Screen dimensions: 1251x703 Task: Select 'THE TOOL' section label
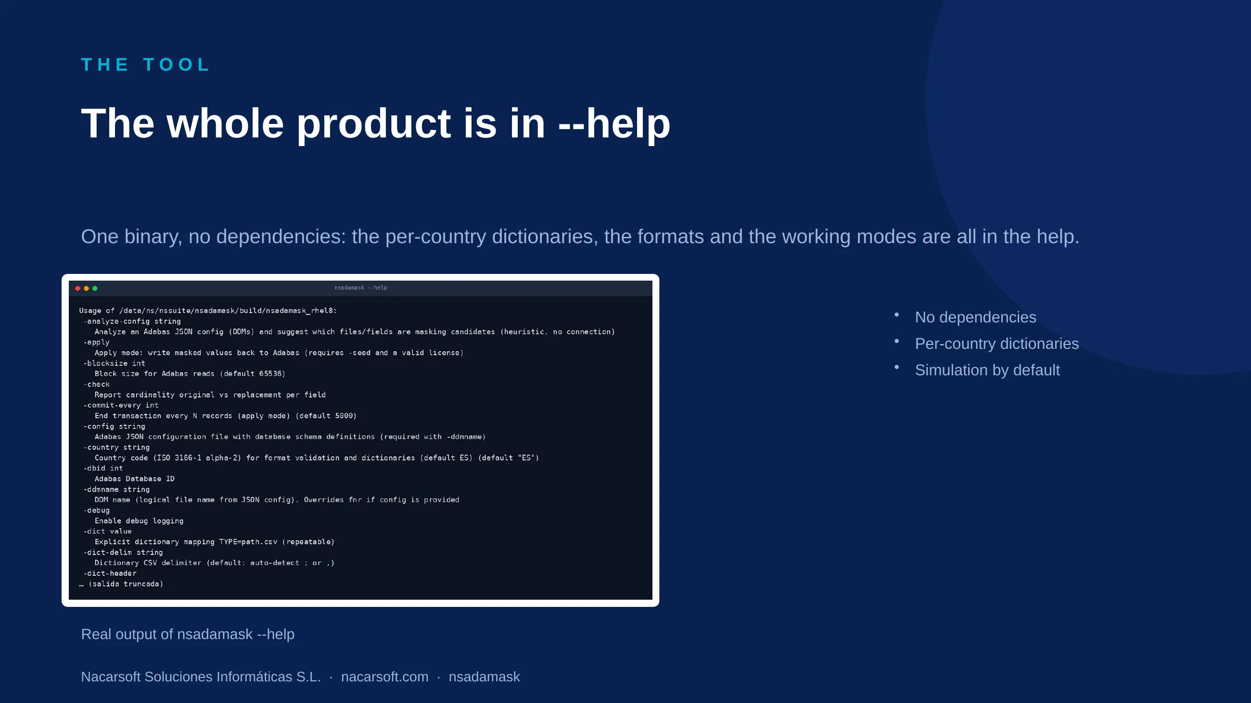(145, 64)
